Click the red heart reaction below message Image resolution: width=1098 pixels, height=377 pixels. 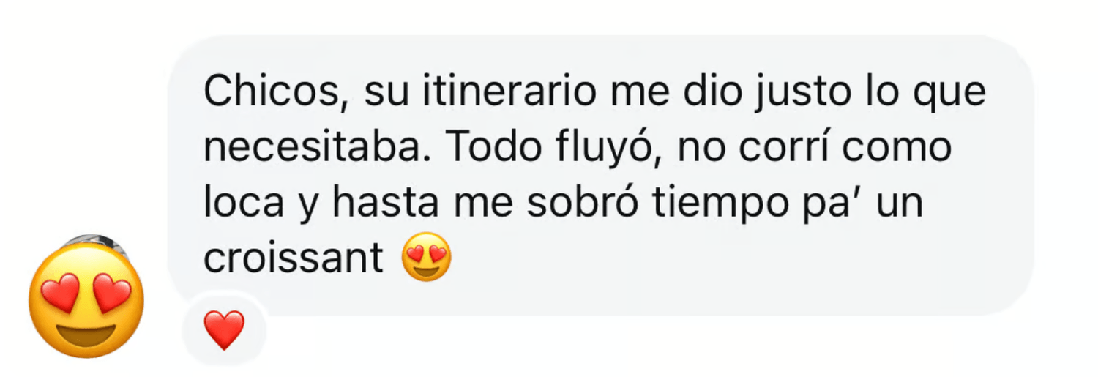click(224, 330)
